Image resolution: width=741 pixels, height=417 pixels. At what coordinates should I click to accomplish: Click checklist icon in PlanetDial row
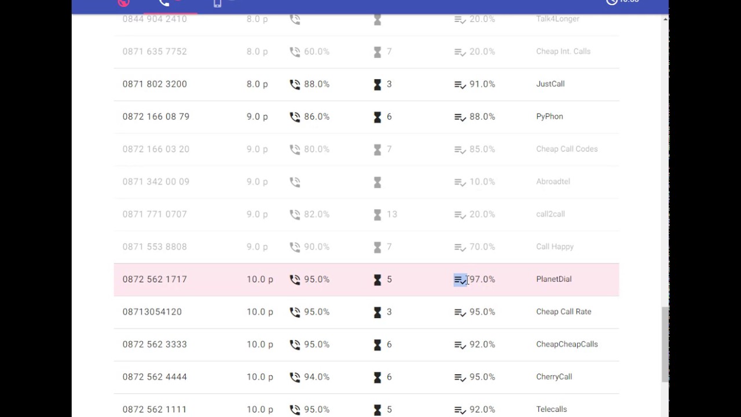pyautogui.click(x=460, y=280)
